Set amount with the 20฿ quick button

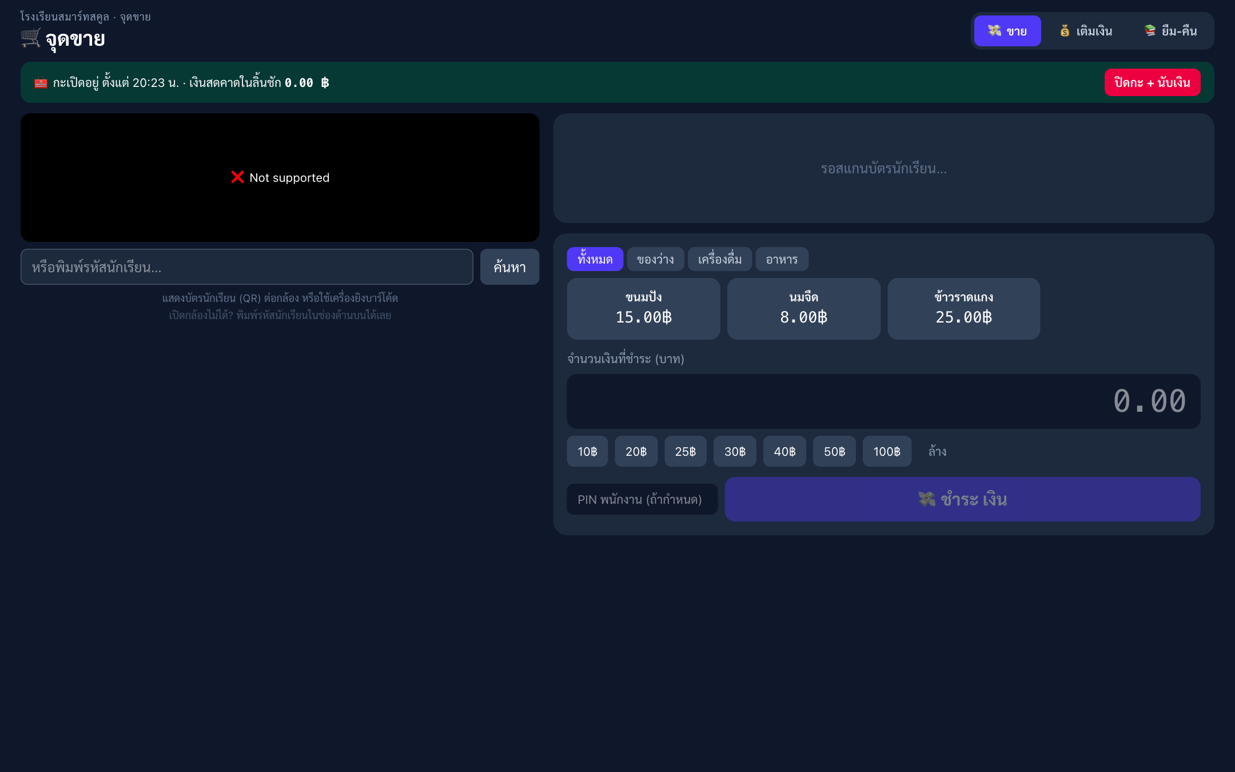tap(636, 451)
